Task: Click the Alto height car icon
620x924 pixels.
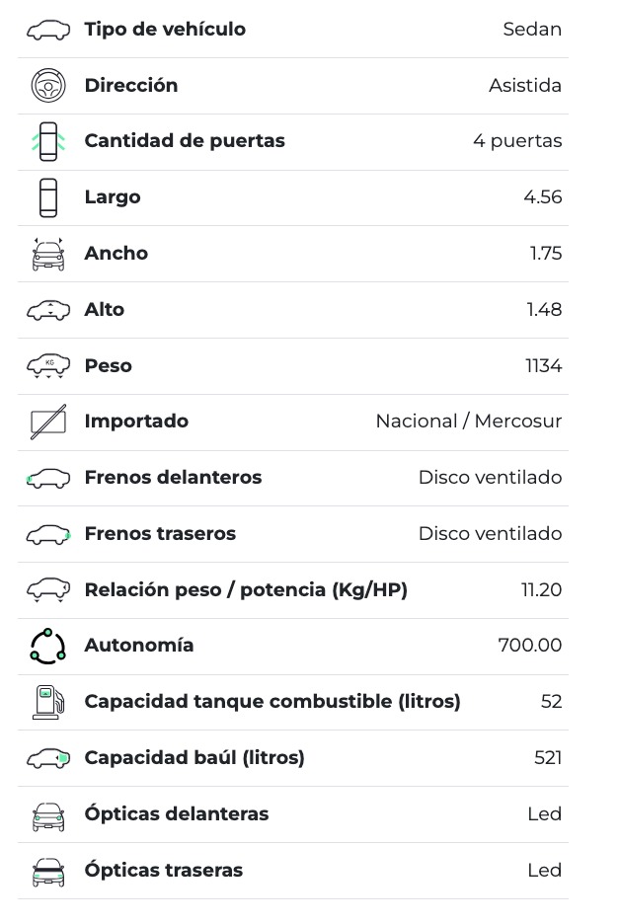Action: coord(47,310)
